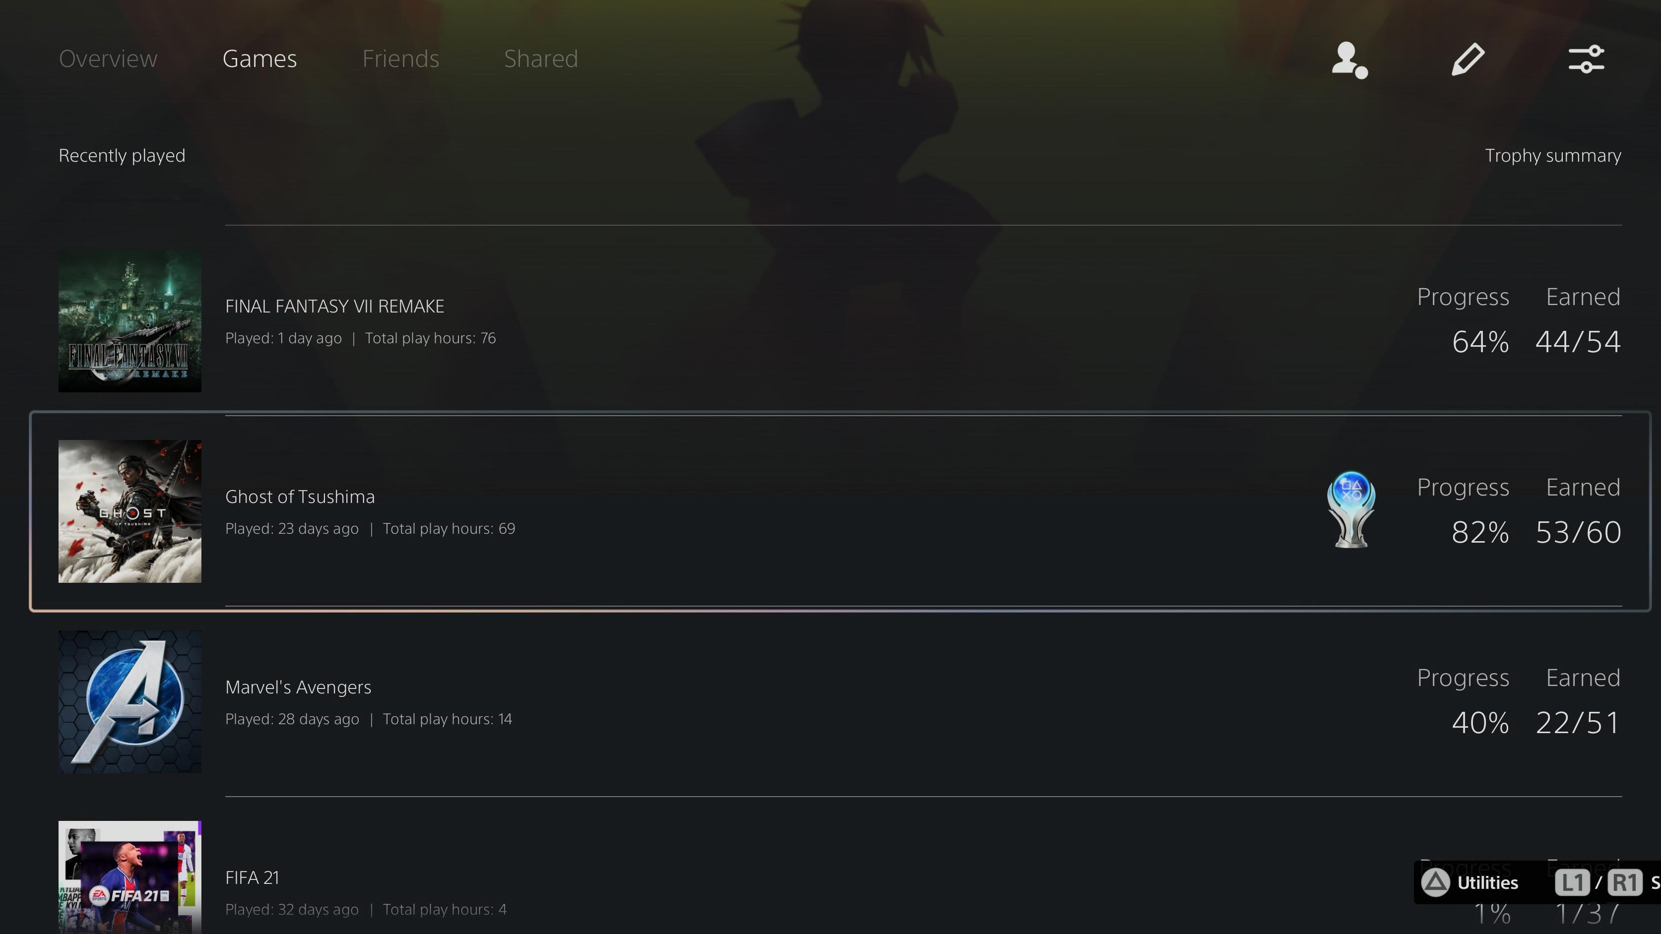Screen dimensions: 1661x934
Task: Select the Marvel's Avengers game title
Action: 298,687
